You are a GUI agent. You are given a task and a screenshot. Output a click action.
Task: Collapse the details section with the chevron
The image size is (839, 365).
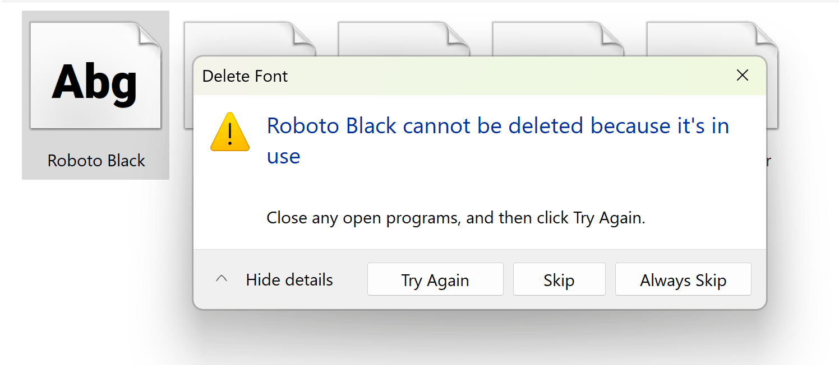click(222, 278)
